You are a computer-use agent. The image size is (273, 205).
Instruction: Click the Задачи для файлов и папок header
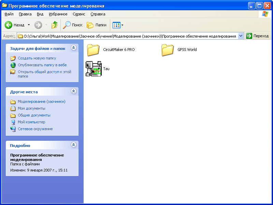(38, 49)
